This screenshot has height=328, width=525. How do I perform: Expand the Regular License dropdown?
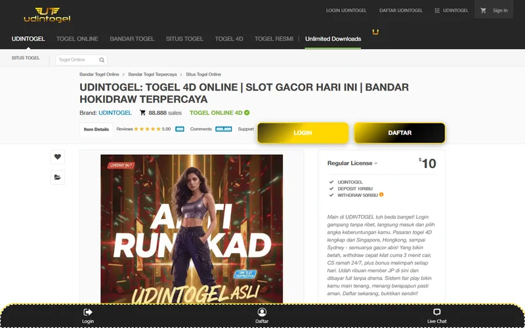(x=352, y=163)
